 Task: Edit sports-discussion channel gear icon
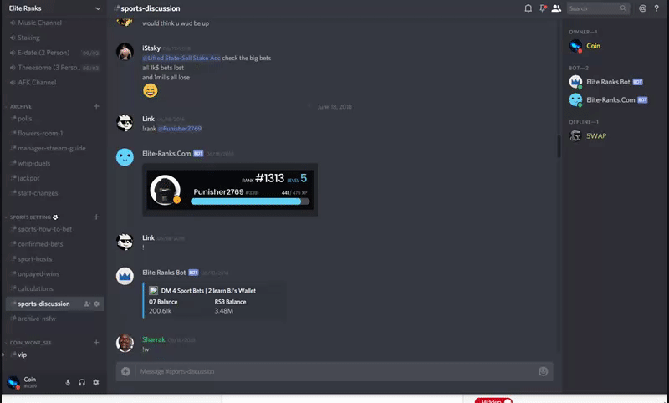pyautogui.click(x=96, y=304)
